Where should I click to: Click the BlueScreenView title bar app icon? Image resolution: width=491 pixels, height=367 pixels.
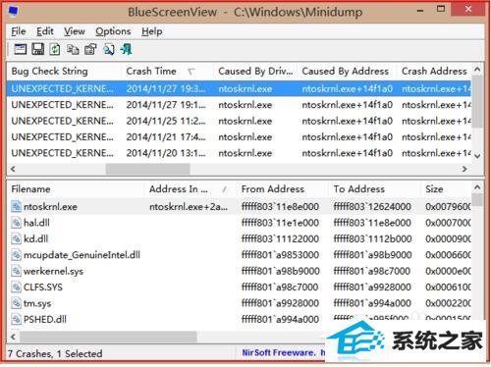coord(13,12)
